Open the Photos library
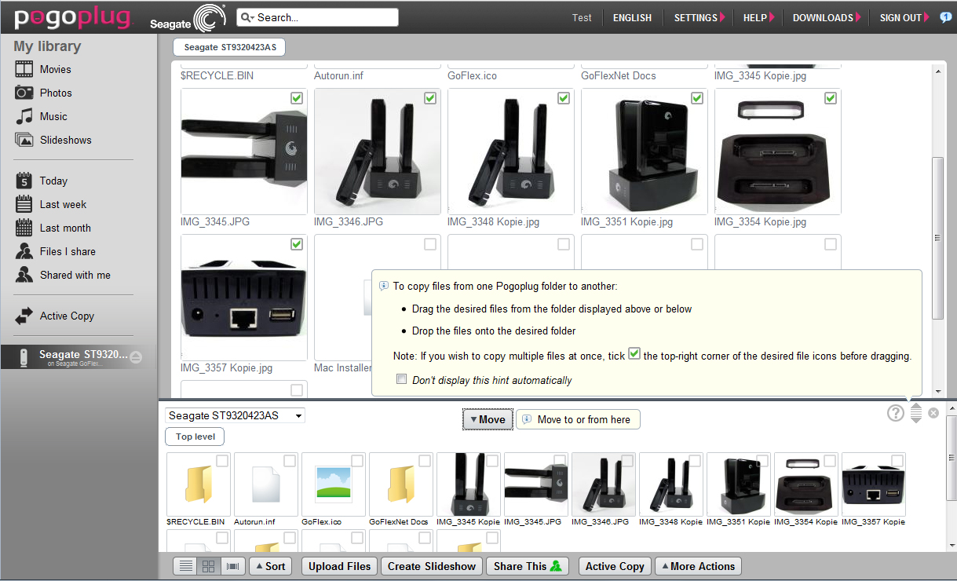This screenshot has width=957, height=581. coord(55,93)
